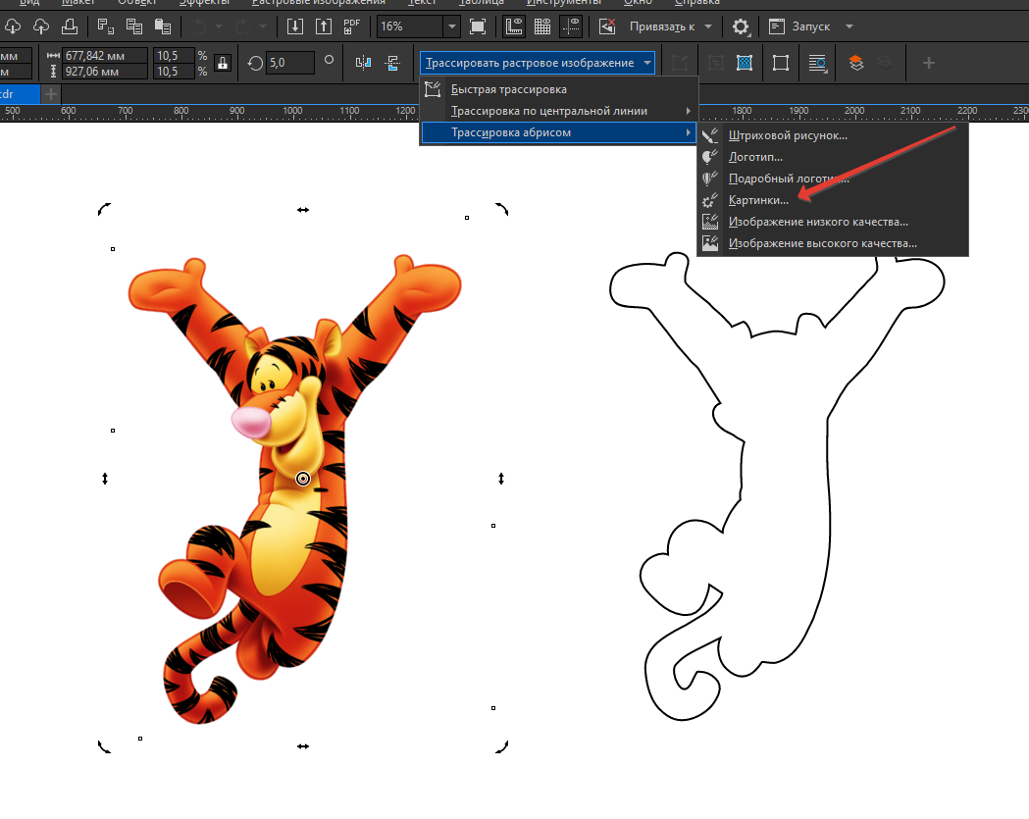Screen dimensions: 1029x819
Task: Choose Штриховой рисунок... trace option
Action: (x=832, y=135)
